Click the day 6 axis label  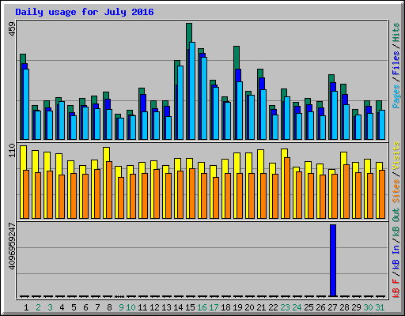[x=85, y=307]
